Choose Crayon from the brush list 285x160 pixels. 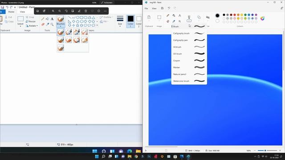pos(189,60)
